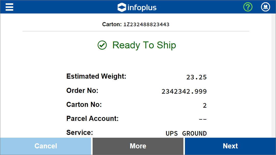Click the warehouse icon at top right
The image size is (276, 155).
point(266,7)
